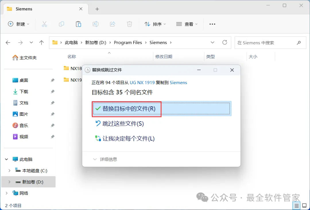
Task: Go back with the left arrow
Action: pyautogui.click(x=8, y=43)
